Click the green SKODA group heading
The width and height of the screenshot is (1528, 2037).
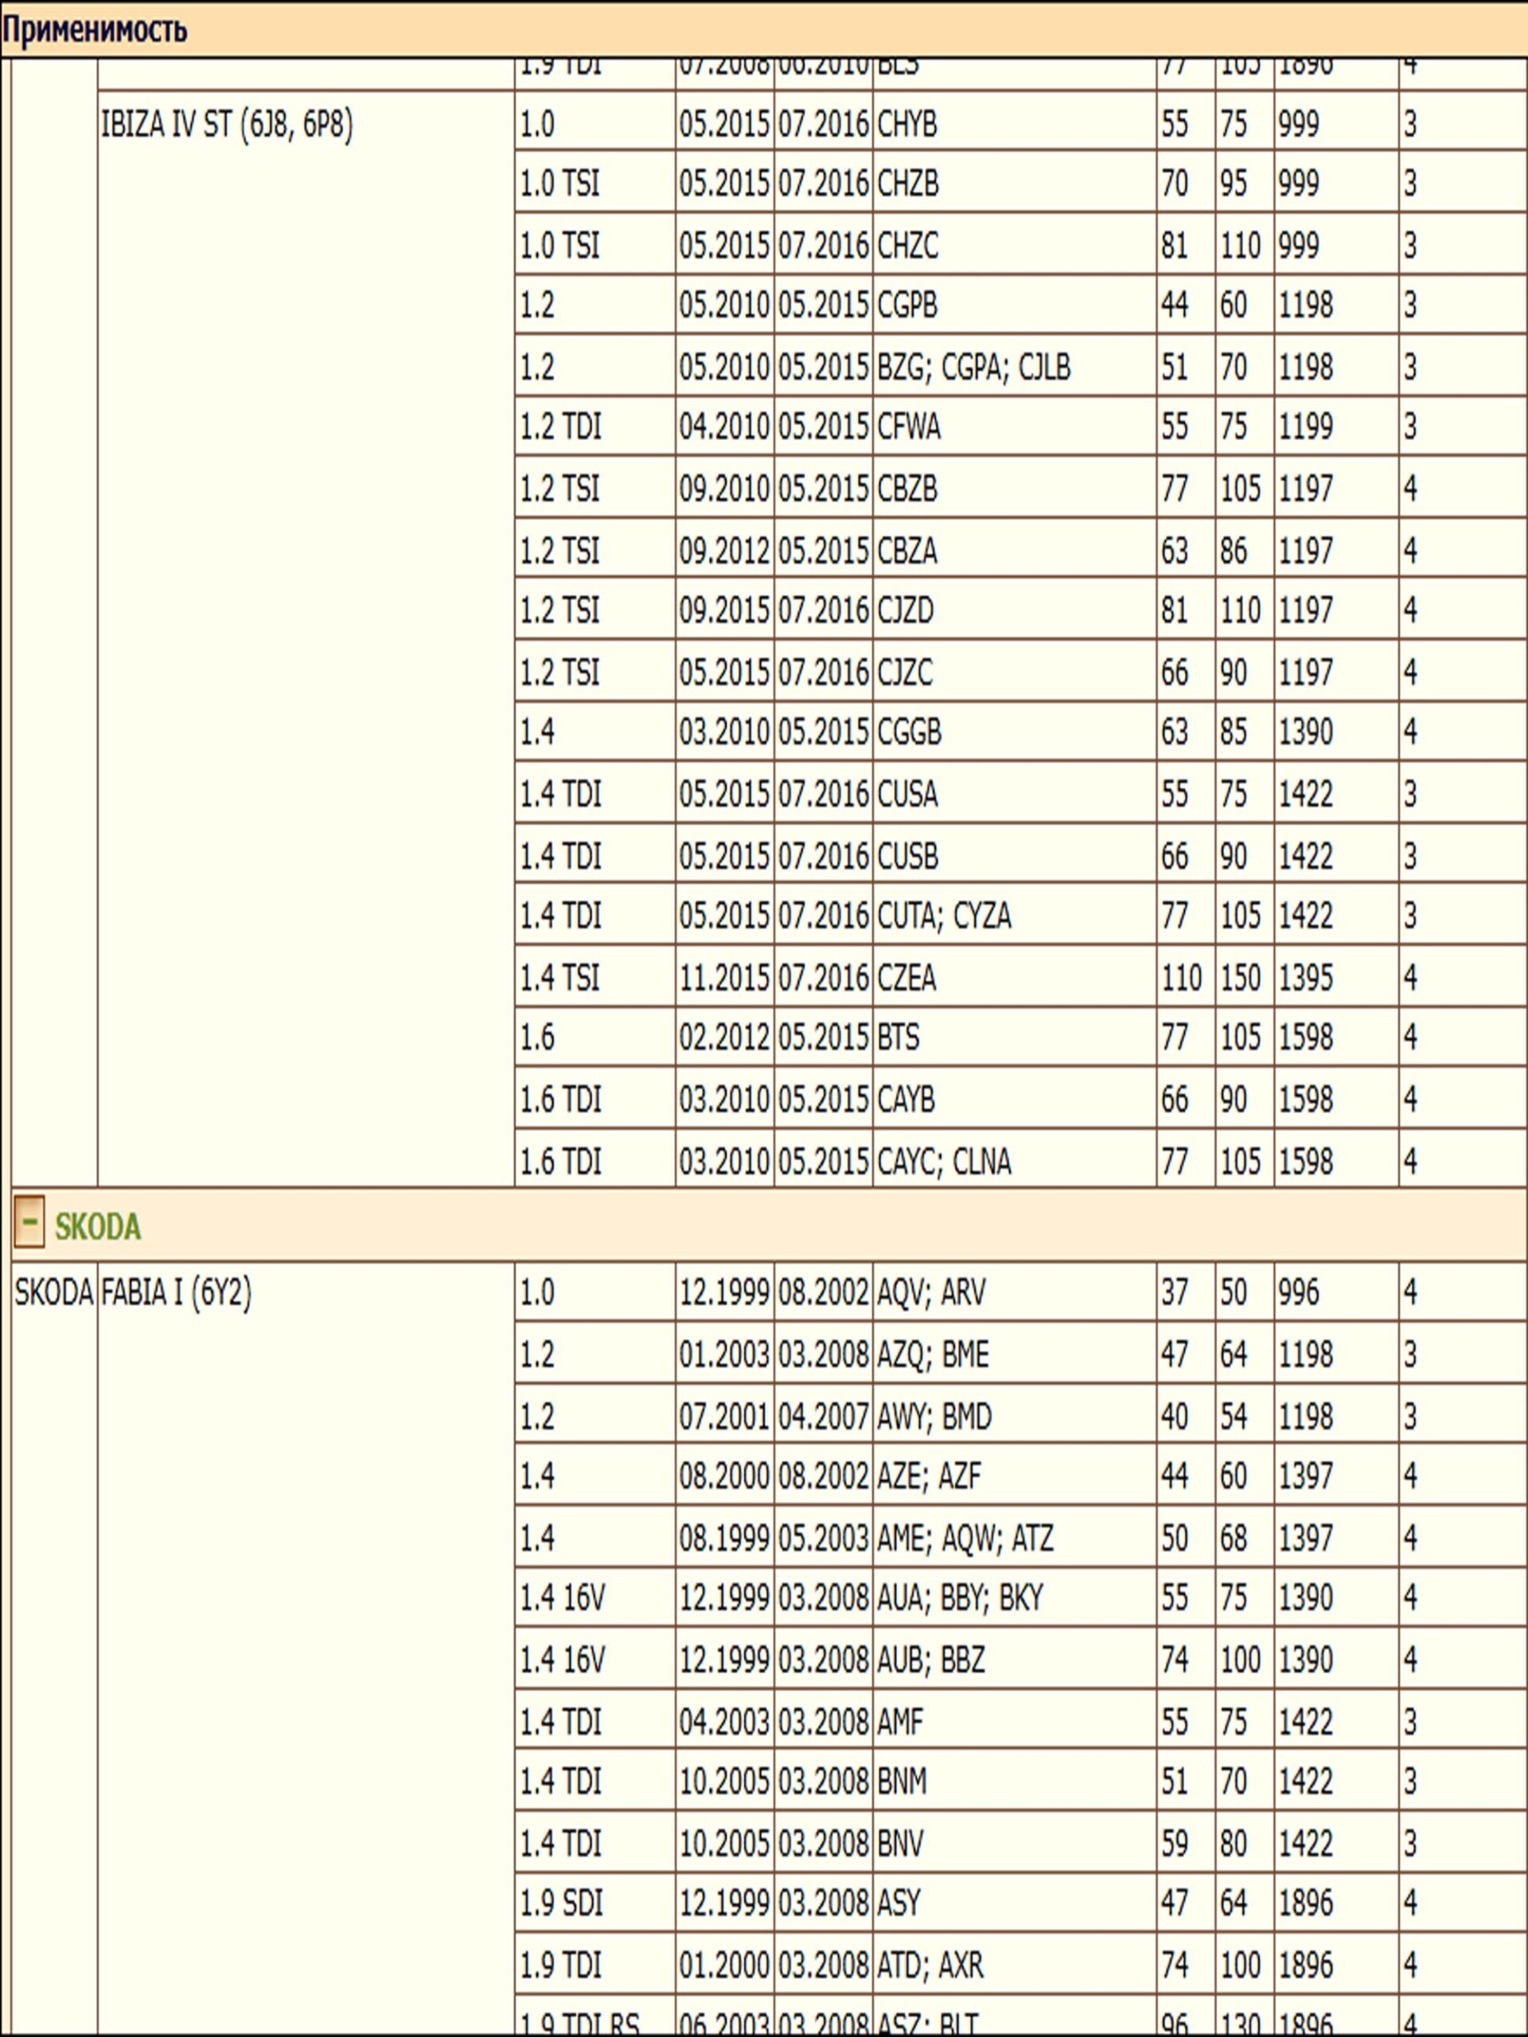click(98, 1227)
